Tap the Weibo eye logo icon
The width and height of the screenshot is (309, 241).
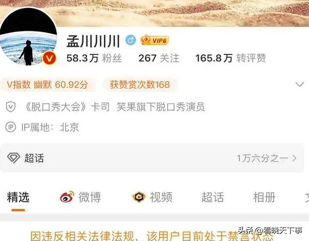67,197
